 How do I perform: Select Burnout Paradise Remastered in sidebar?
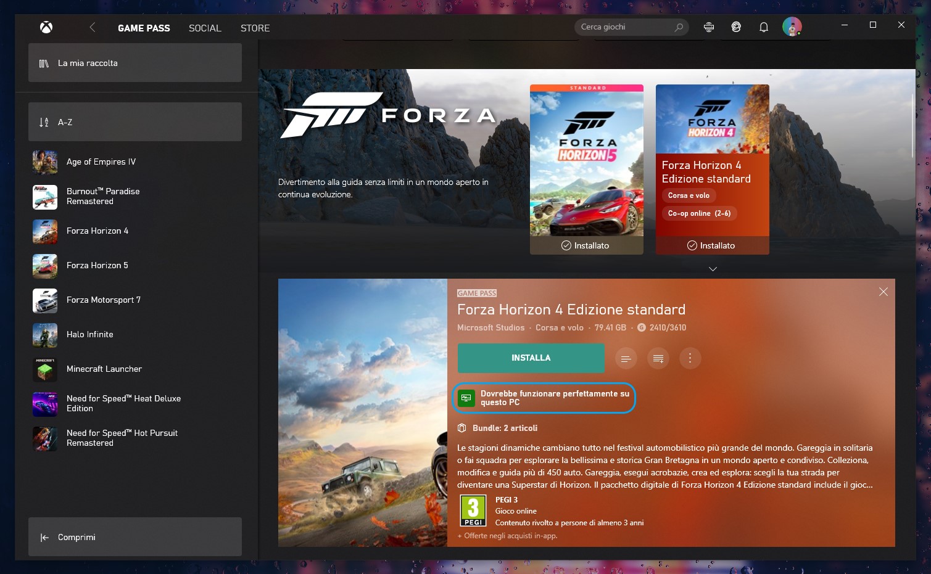click(x=135, y=197)
